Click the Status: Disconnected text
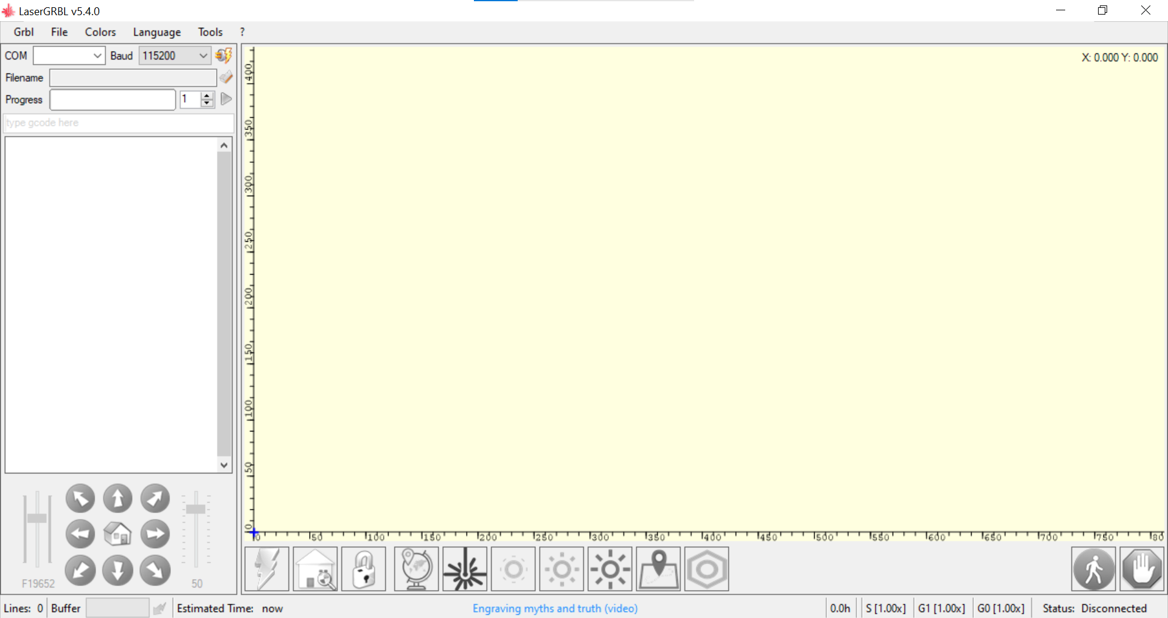This screenshot has width=1168, height=618. click(1094, 608)
